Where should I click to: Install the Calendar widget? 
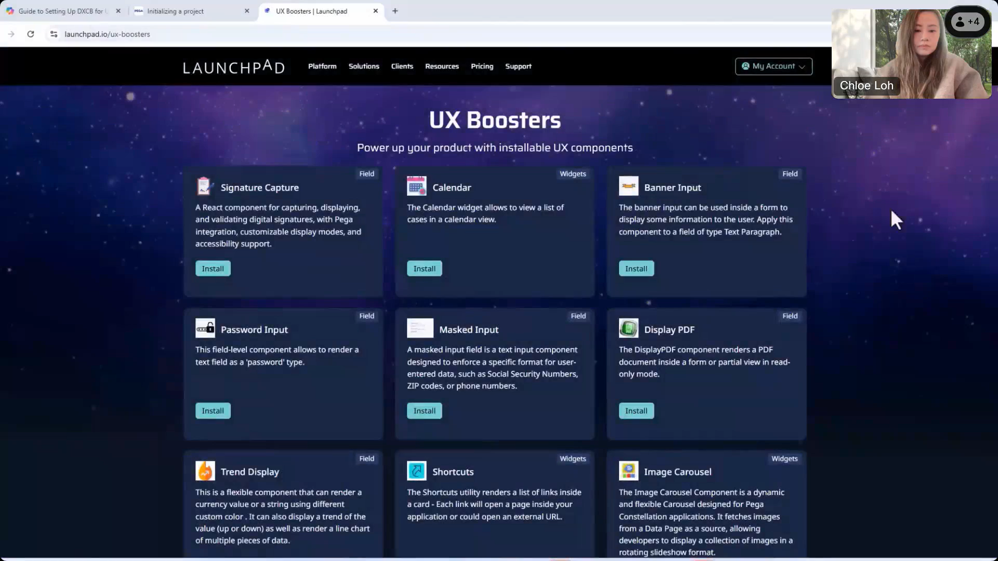coord(424,268)
